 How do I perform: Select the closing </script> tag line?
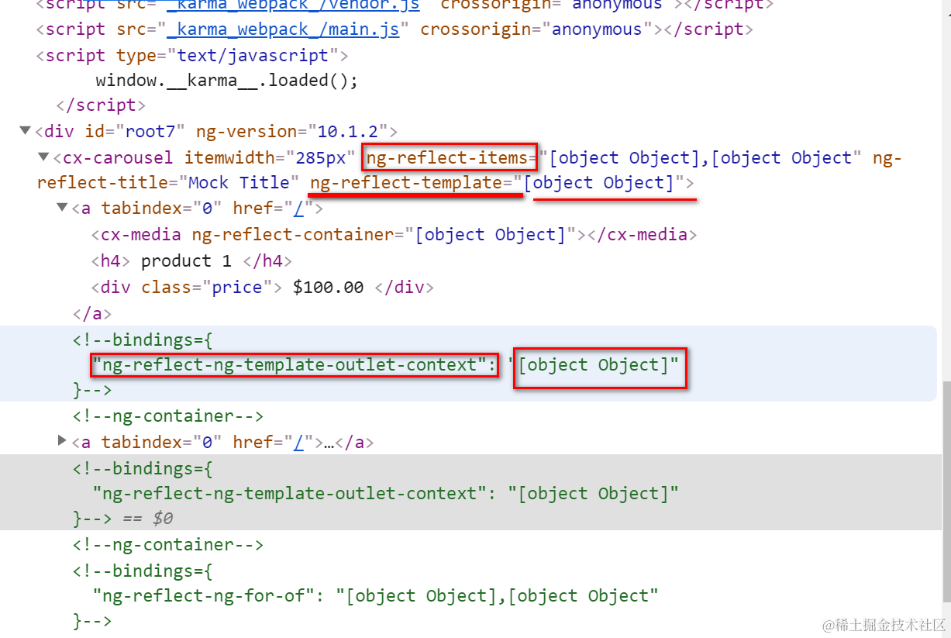(101, 105)
